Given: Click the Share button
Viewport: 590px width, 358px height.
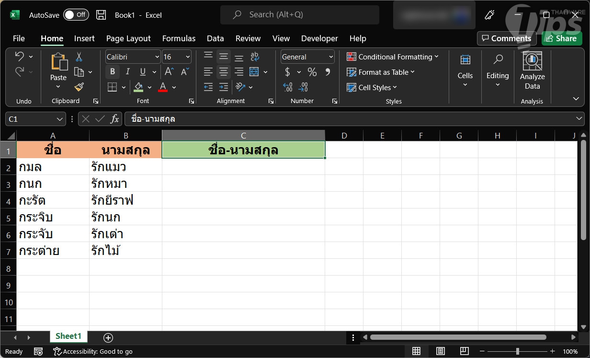Looking at the screenshot, I should pyautogui.click(x=561, y=38).
